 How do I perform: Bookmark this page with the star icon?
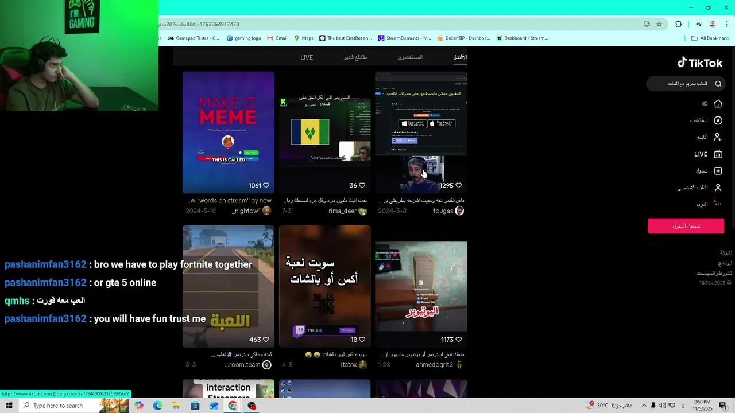tap(659, 24)
